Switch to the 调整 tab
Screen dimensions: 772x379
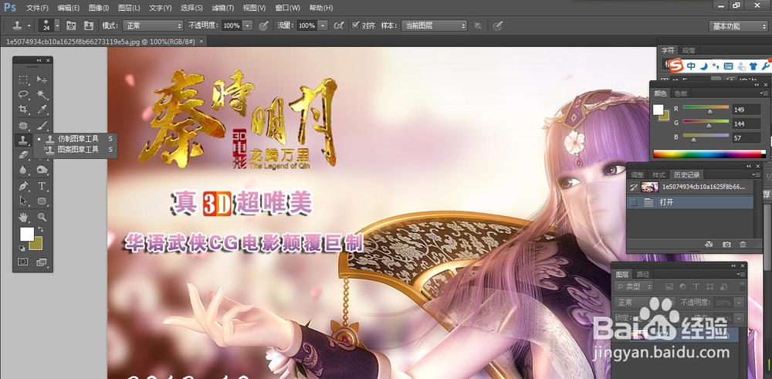tap(638, 174)
